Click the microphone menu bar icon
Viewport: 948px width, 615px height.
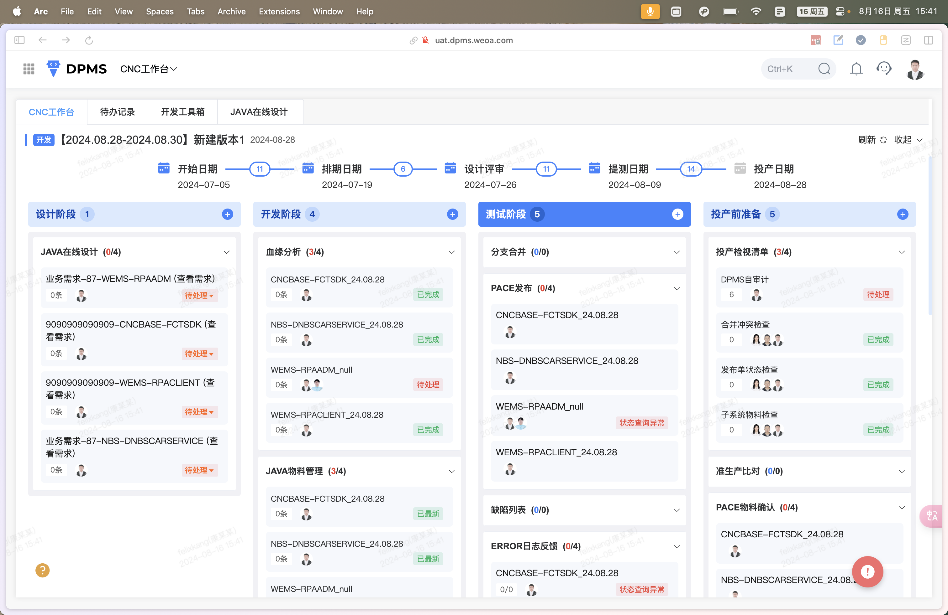(x=650, y=12)
